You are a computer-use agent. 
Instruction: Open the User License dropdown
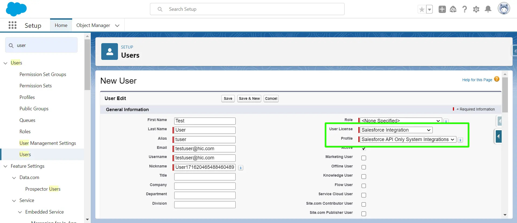coord(396,130)
